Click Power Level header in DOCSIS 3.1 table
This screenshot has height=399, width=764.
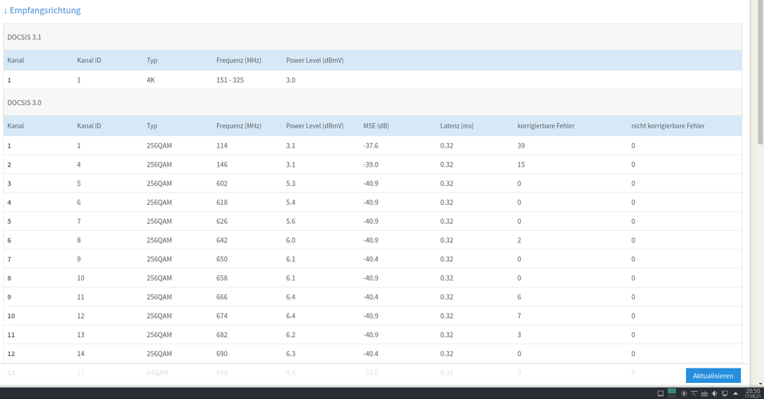pos(315,60)
